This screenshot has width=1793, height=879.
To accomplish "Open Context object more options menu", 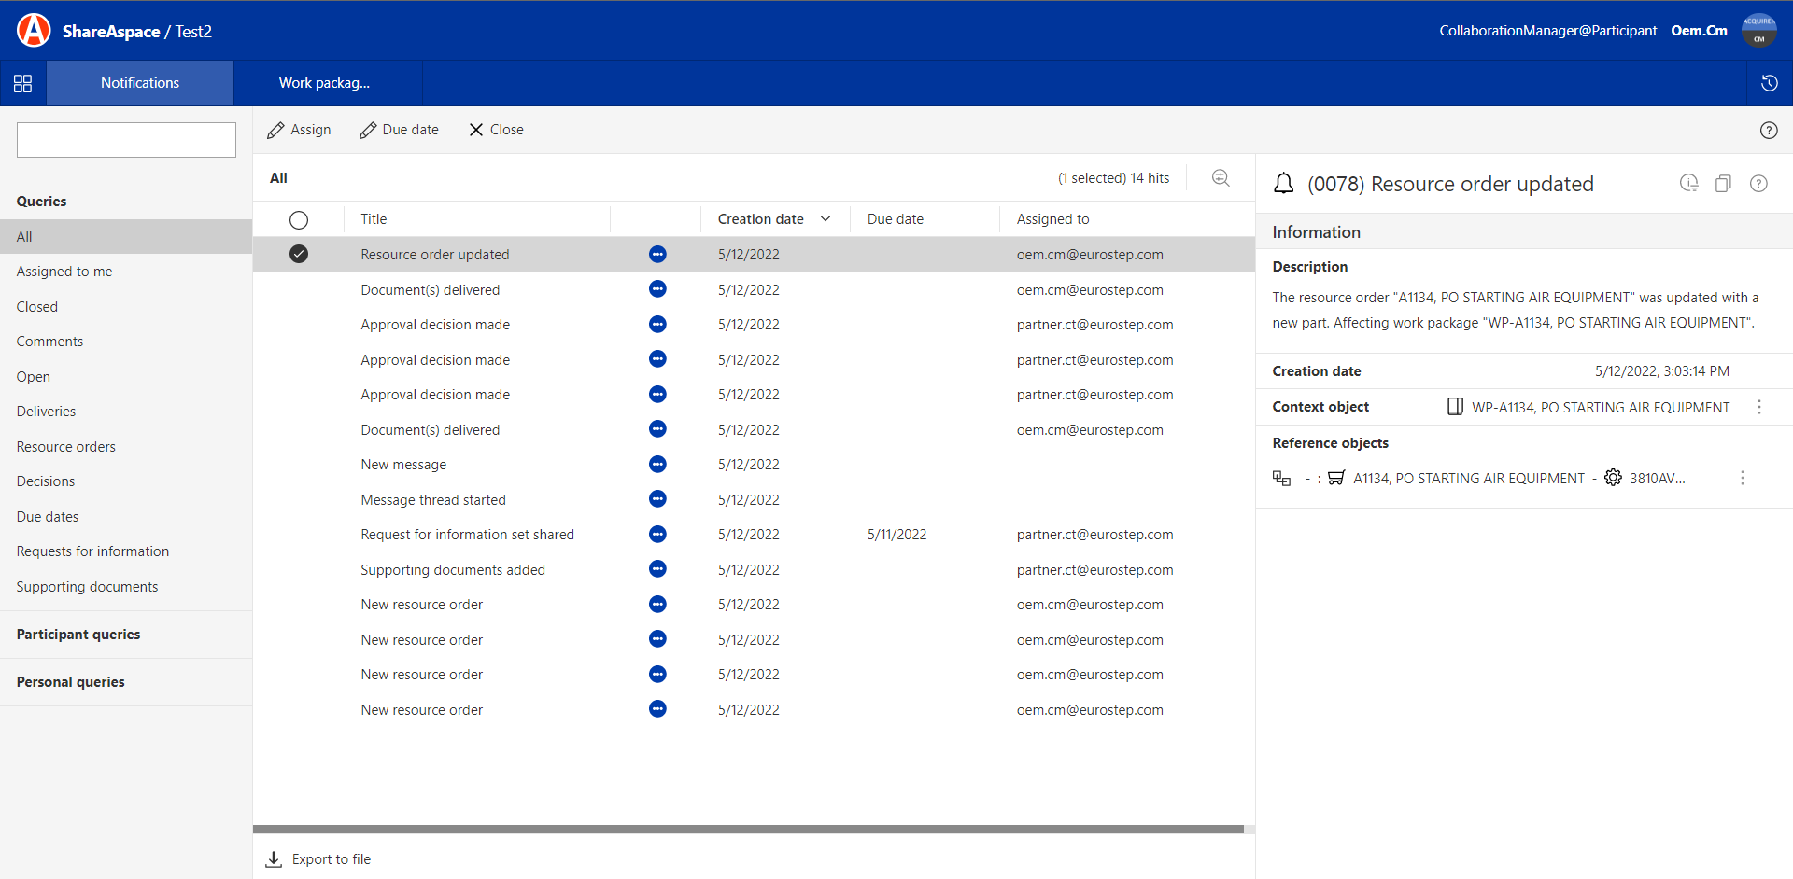I will tap(1758, 407).
